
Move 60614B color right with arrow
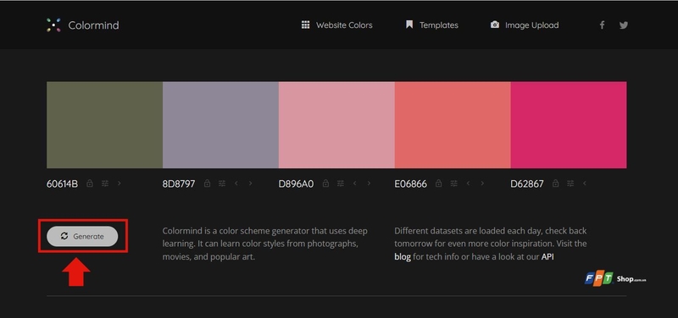(x=119, y=184)
